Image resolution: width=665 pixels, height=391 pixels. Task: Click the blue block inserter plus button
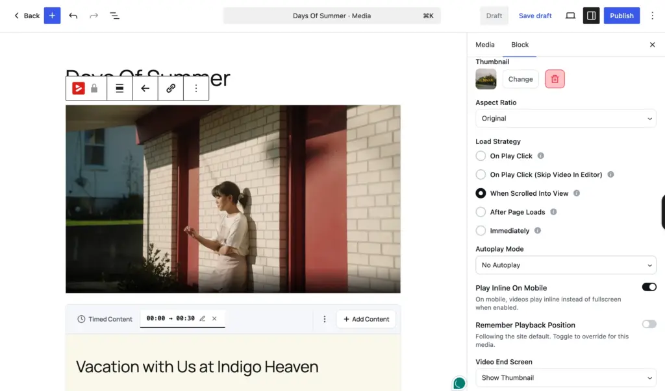click(52, 16)
